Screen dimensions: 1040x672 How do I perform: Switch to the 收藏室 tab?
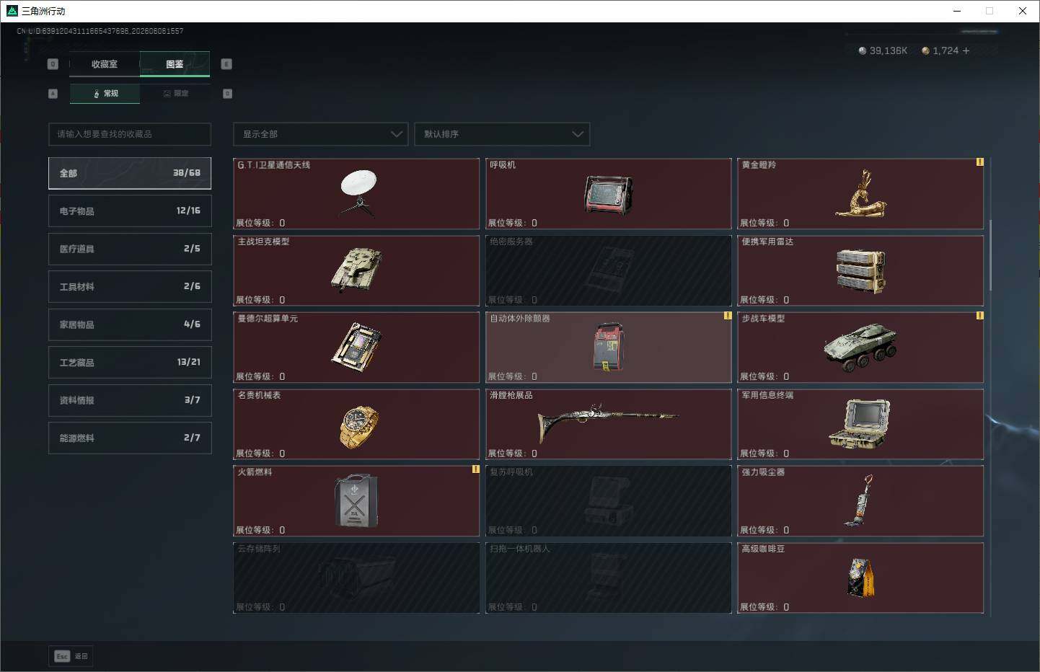point(105,64)
